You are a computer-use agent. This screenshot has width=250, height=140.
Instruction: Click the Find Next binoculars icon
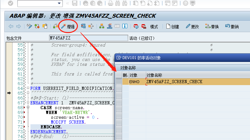(x=125, y=3)
